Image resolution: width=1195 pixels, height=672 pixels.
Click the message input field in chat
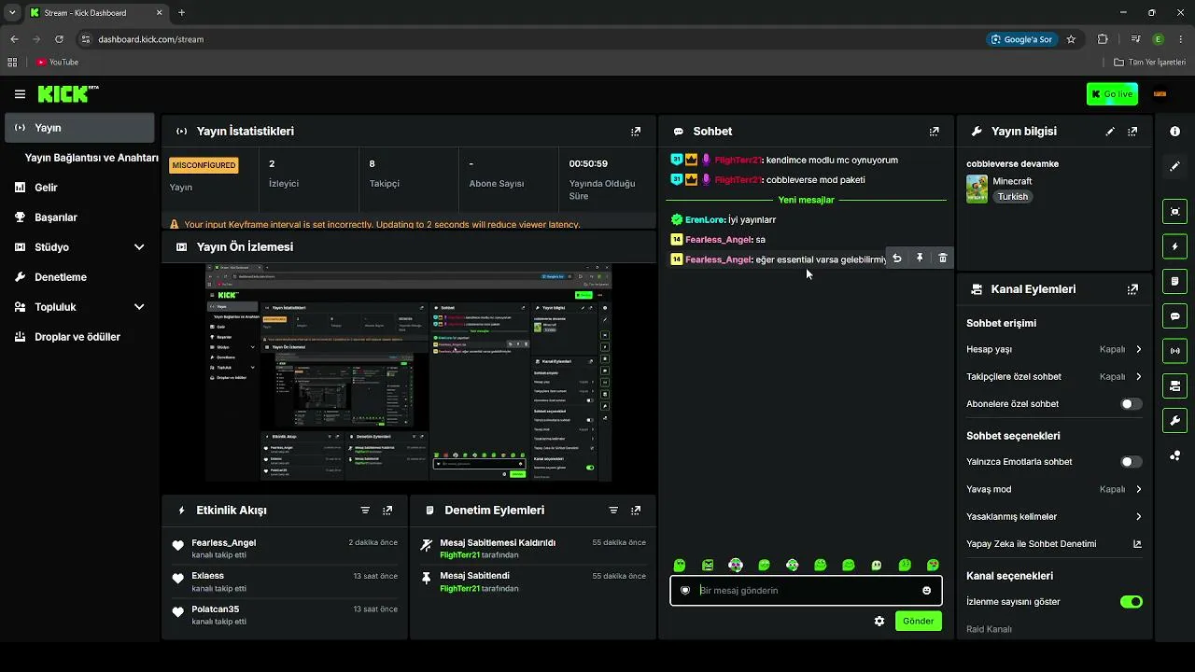click(806, 591)
